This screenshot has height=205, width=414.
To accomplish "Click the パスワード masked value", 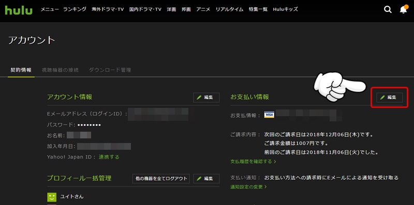I will pyautogui.click(x=90, y=124).
